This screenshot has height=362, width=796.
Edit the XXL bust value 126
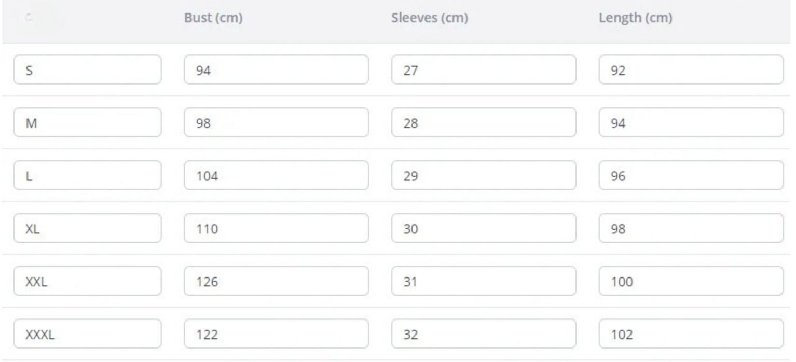click(x=276, y=281)
